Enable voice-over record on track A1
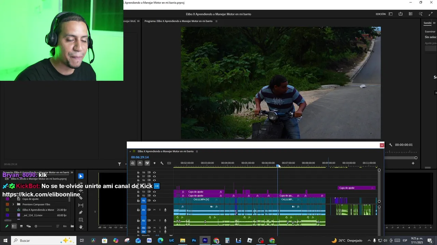The width and height of the screenshot is (437, 245). [165, 210]
